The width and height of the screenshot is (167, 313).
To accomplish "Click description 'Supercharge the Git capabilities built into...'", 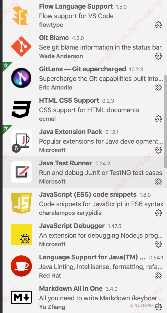I will coord(101,79).
